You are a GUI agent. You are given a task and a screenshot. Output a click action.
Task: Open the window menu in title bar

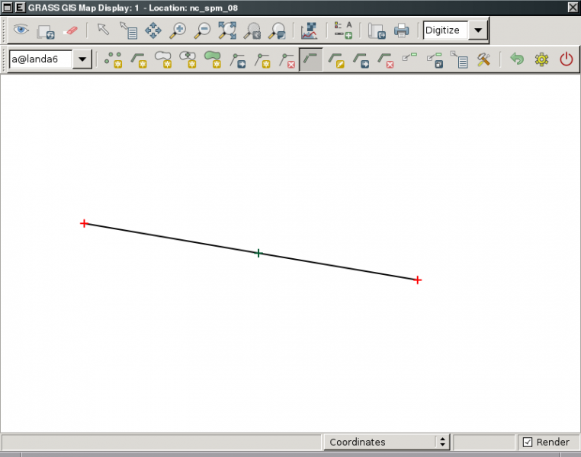[8, 7]
